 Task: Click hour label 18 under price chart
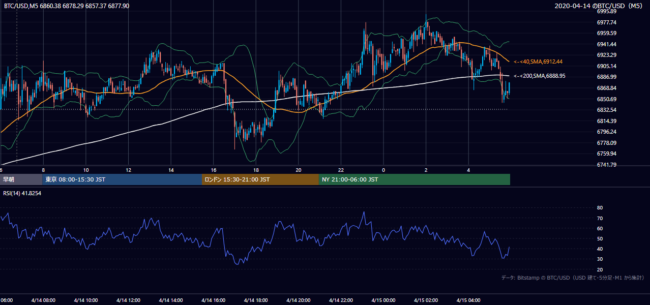tap(256, 170)
